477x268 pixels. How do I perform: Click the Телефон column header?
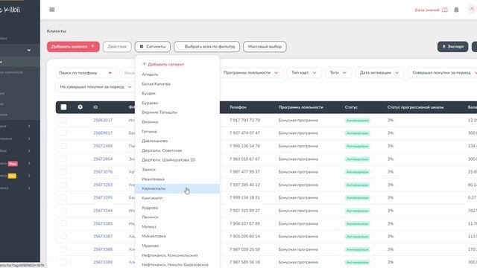[238, 107]
